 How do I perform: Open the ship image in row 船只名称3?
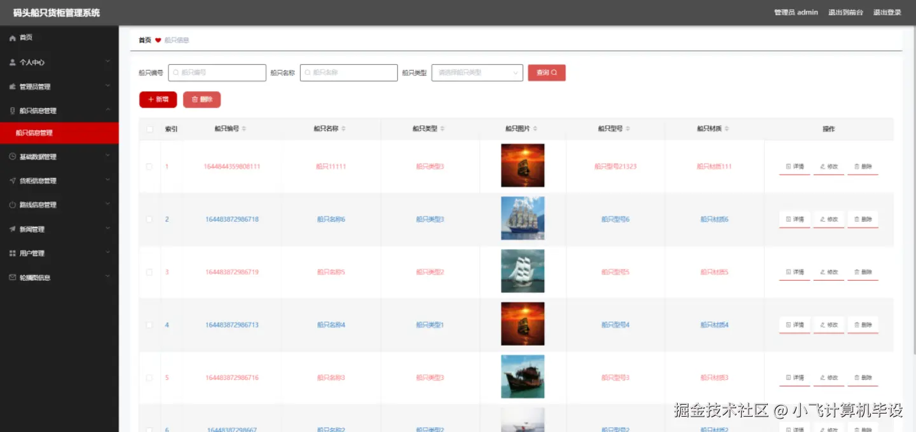(523, 377)
